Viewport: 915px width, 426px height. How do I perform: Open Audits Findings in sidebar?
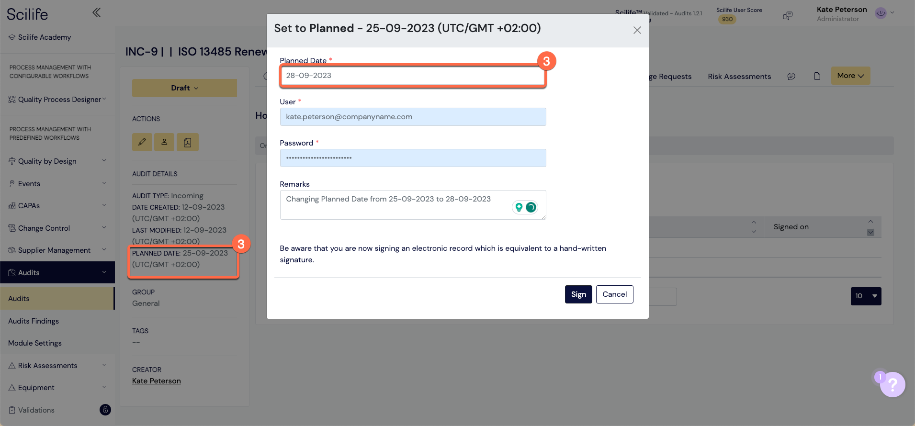(x=34, y=321)
